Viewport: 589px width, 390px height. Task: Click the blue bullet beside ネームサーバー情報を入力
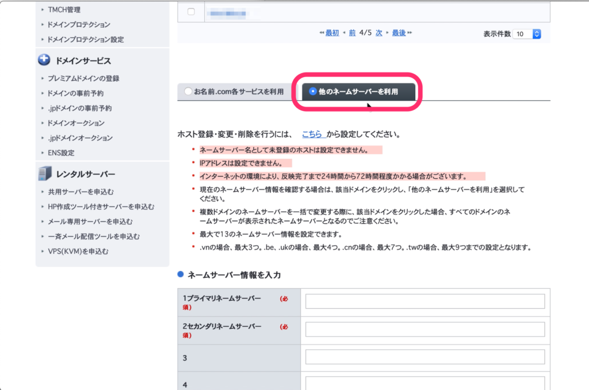point(181,274)
